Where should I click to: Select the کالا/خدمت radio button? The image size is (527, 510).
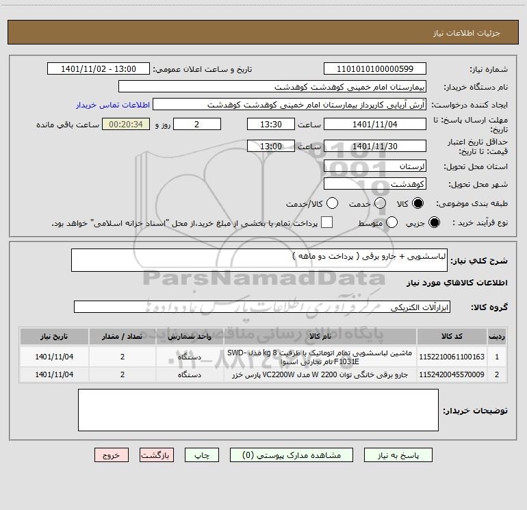click(333, 203)
